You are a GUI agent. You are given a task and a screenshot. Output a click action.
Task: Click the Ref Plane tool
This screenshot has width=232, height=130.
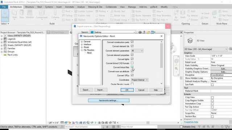click(x=225, y=16)
